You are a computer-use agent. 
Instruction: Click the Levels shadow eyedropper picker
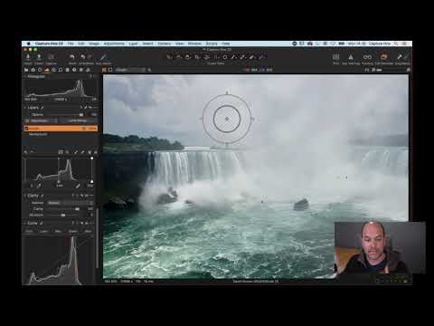pos(39,186)
